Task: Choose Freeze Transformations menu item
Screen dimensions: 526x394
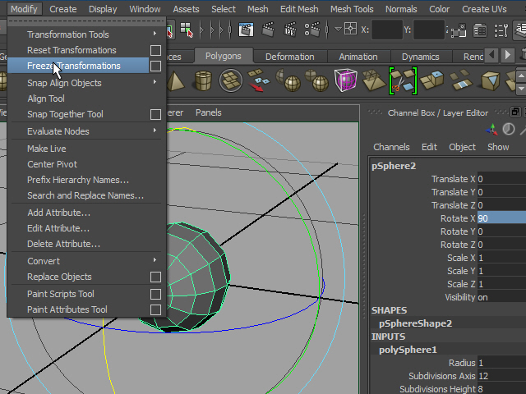Action: [78, 66]
